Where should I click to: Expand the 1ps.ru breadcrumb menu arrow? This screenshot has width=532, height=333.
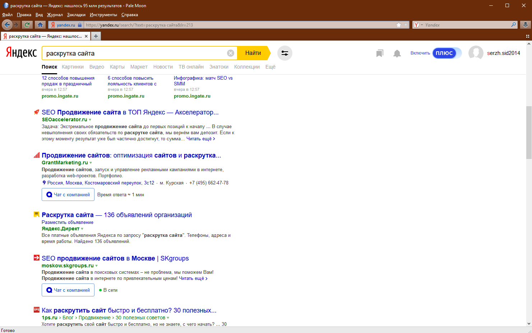168,318
